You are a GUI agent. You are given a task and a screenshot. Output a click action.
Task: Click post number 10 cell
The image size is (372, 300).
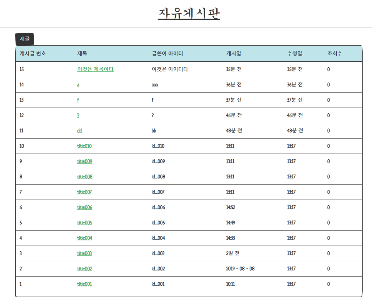click(x=22, y=146)
